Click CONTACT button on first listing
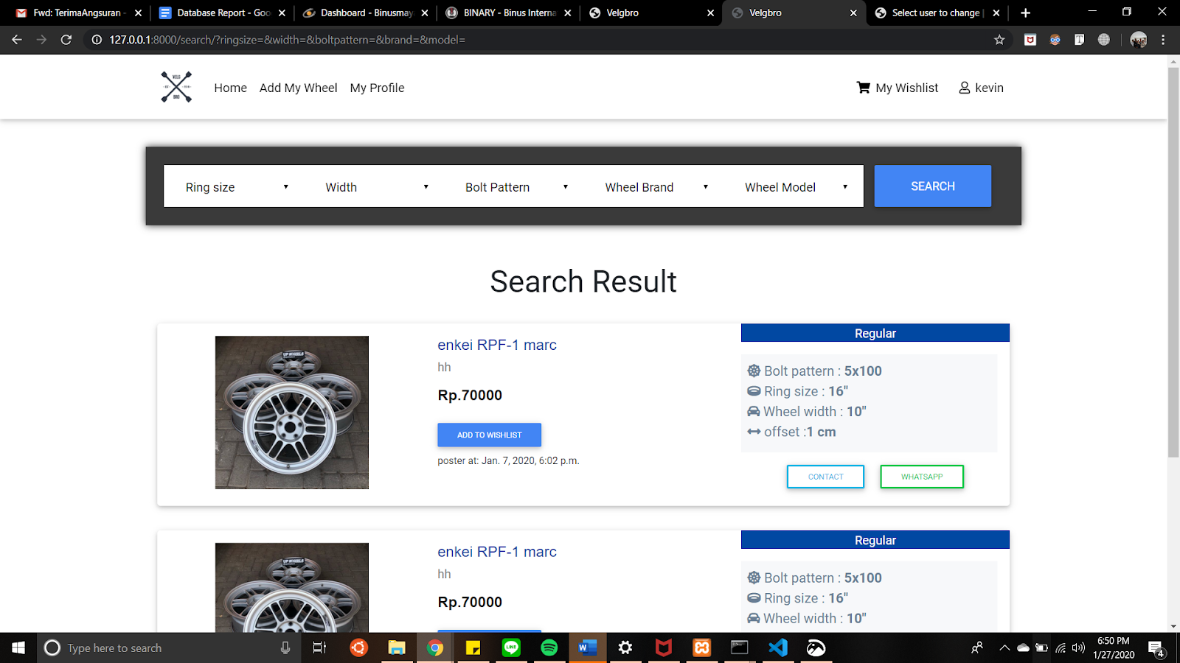Image resolution: width=1180 pixels, height=663 pixels. pos(825,477)
